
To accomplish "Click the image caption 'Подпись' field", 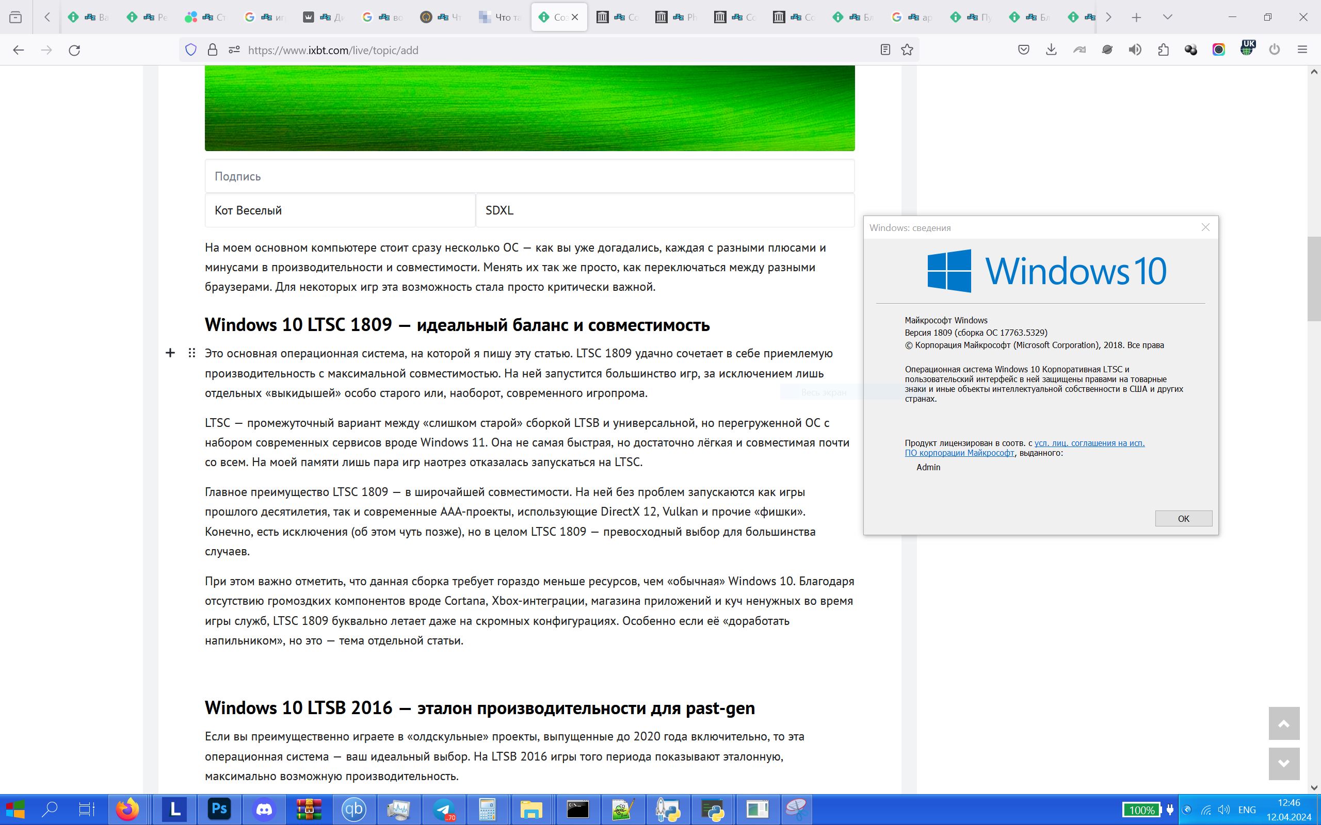I will coord(529,176).
